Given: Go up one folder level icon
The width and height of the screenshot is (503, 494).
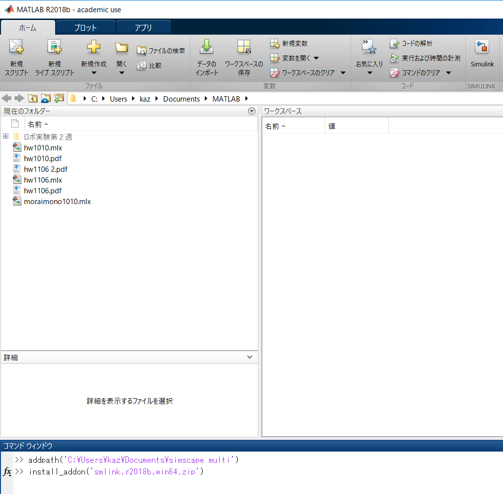Looking at the screenshot, I should tap(32, 99).
